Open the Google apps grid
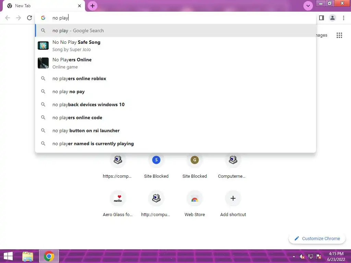Image resolution: width=351 pixels, height=263 pixels. (x=339, y=35)
